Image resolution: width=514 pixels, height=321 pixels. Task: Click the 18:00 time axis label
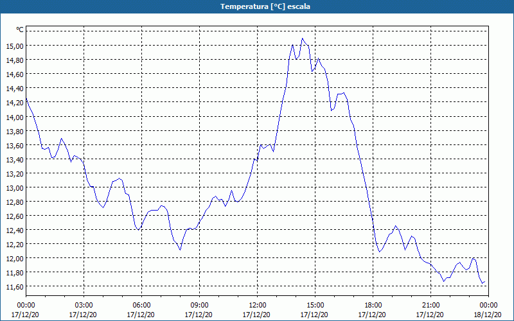[x=373, y=306]
